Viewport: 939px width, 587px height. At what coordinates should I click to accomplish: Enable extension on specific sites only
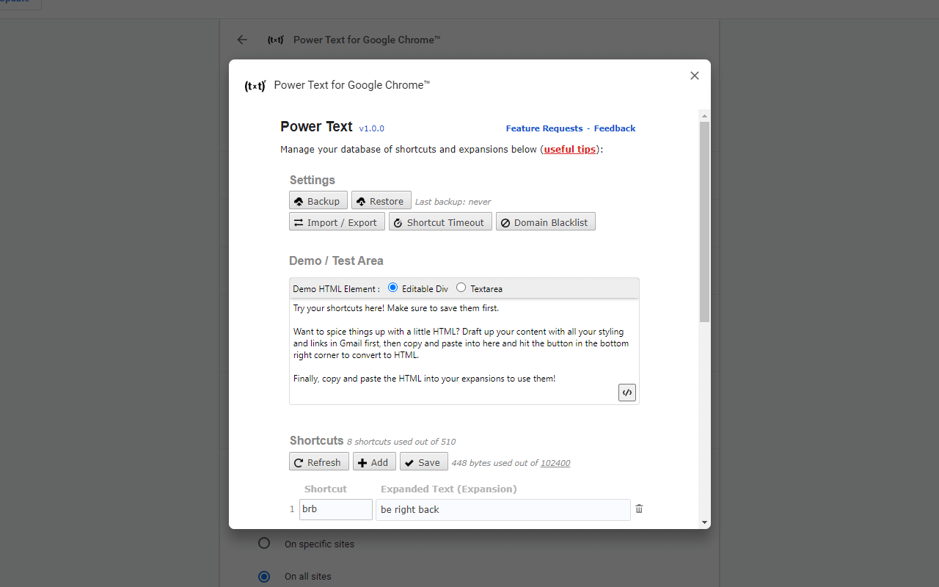click(x=264, y=543)
